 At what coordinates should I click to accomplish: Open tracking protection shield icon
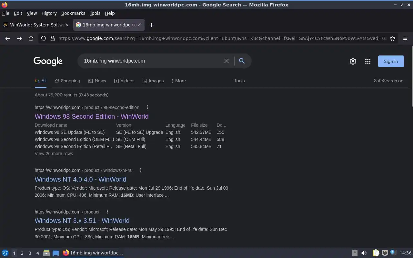click(44, 38)
